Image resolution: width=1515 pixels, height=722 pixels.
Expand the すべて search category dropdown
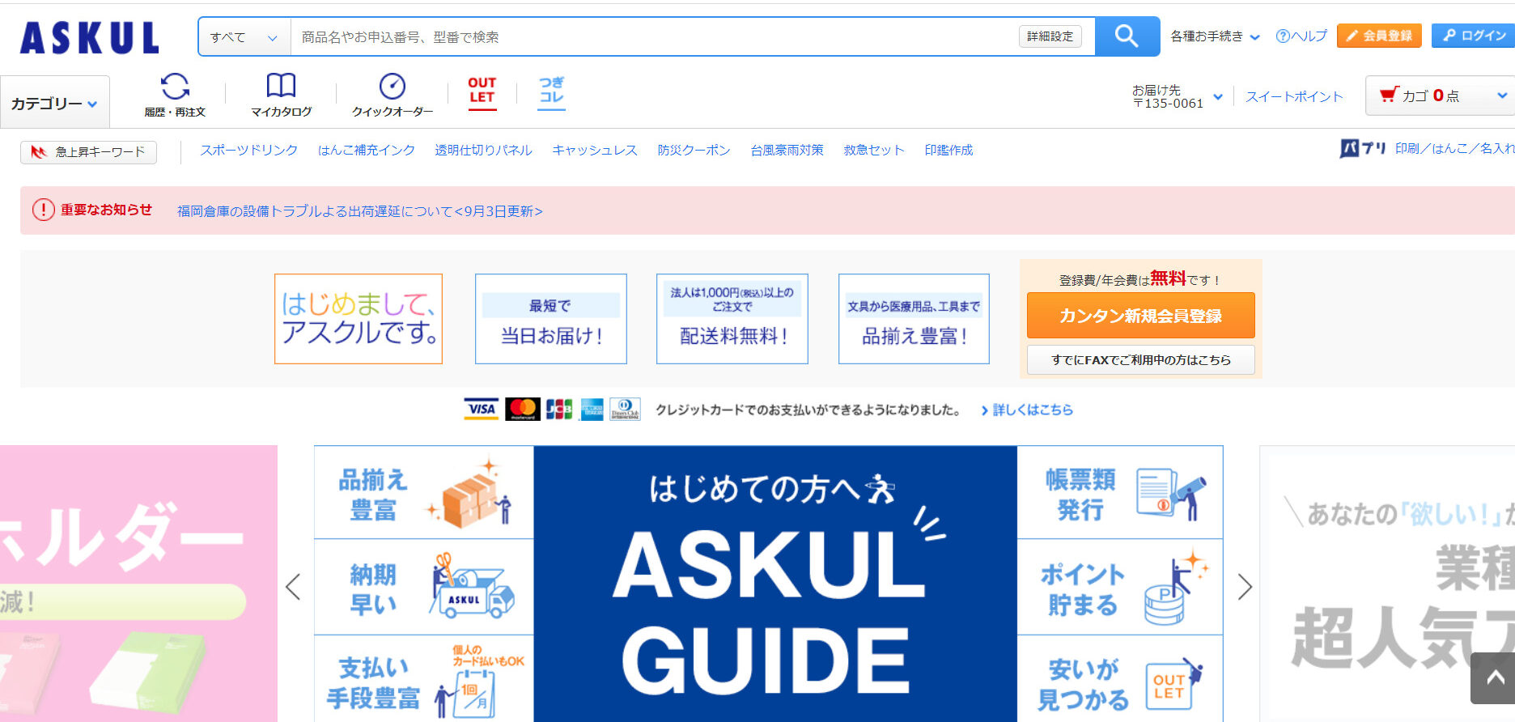tap(244, 37)
